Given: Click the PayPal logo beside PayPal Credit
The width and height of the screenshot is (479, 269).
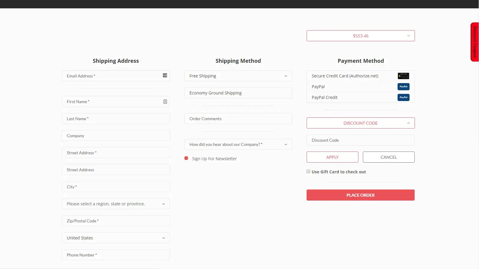Looking at the screenshot, I should pos(404,97).
